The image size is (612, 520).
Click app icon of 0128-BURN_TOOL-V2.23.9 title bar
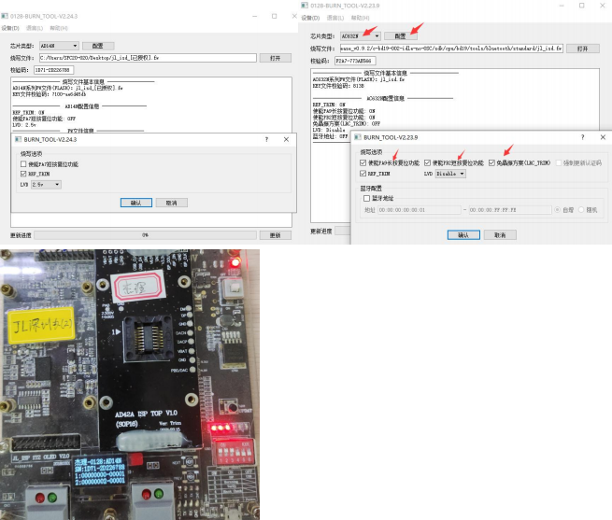[x=305, y=6]
